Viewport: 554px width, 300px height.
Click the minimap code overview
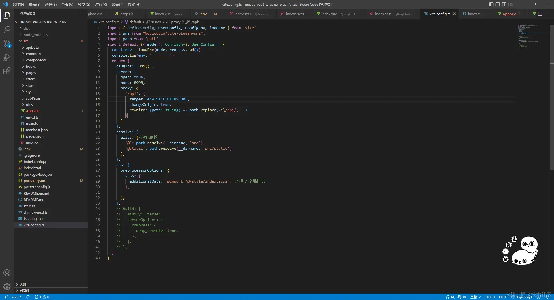(533, 37)
